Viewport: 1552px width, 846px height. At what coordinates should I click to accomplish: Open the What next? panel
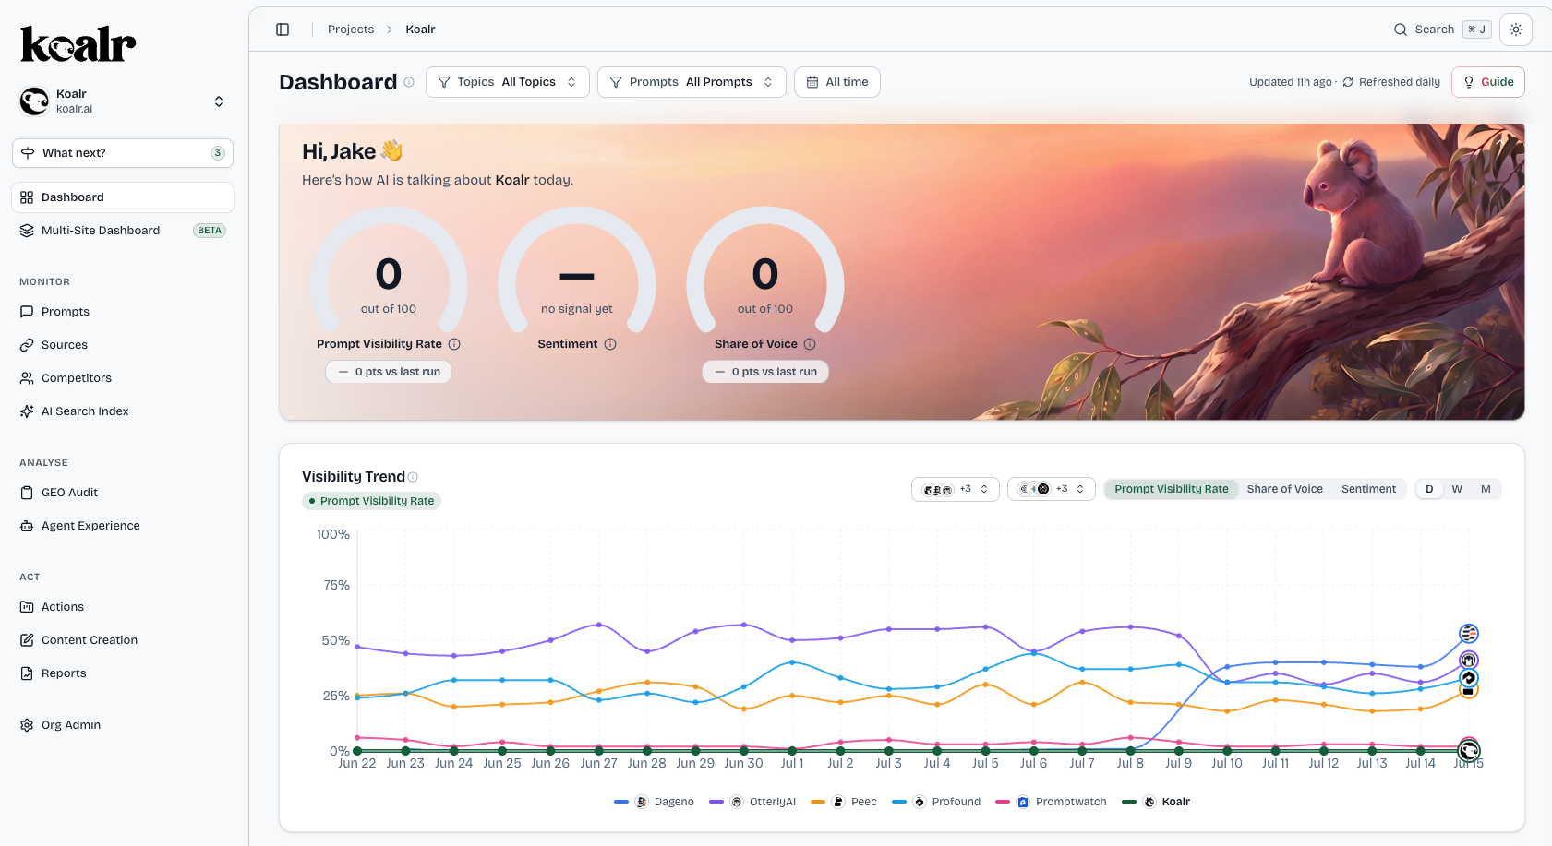tap(122, 153)
